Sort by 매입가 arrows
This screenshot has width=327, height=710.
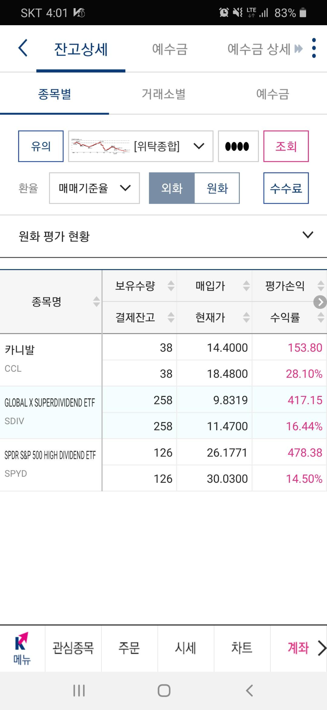pyautogui.click(x=247, y=286)
